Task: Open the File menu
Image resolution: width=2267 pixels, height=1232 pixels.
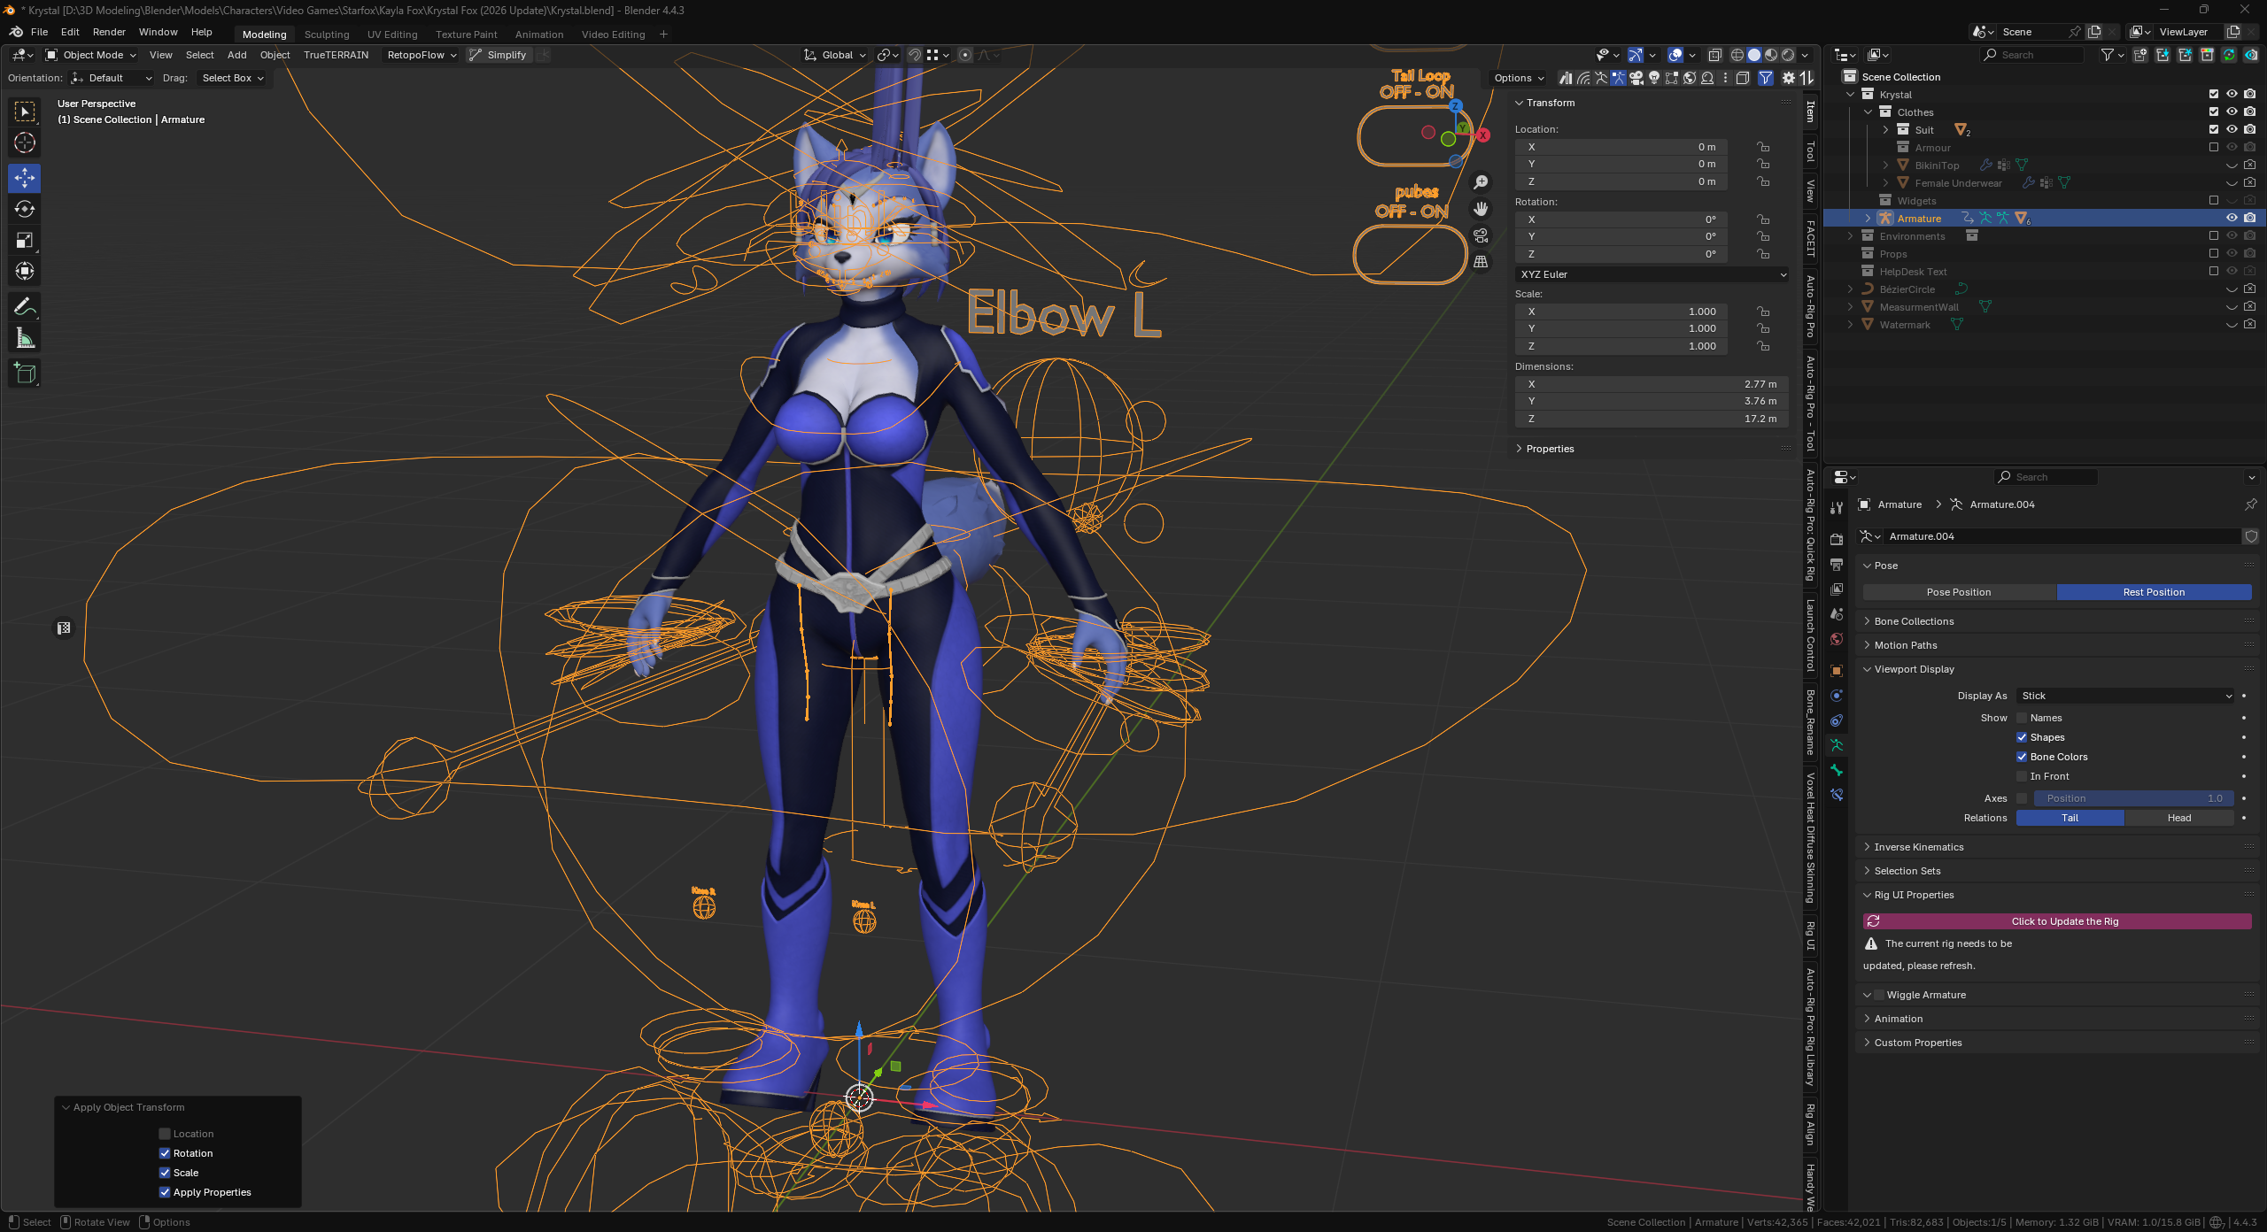Action: click(39, 32)
